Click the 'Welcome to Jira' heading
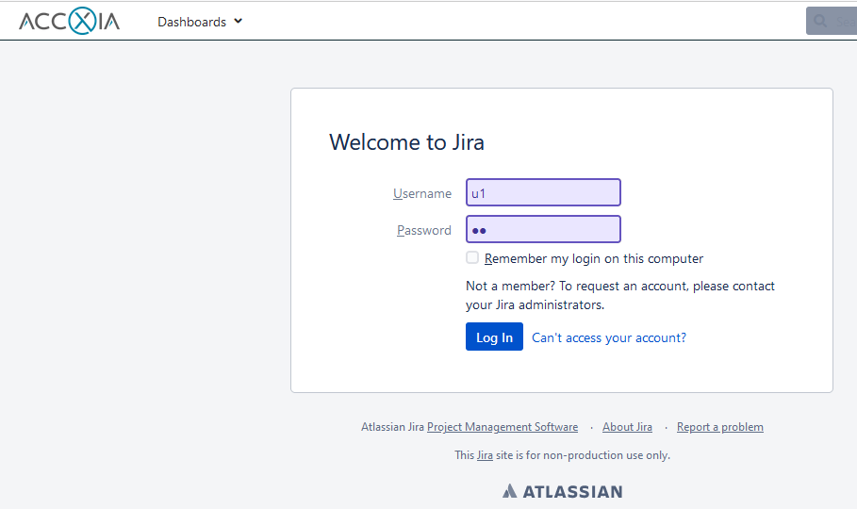The height and width of the screenshot is (509, 857). click(x=406, y=142)
